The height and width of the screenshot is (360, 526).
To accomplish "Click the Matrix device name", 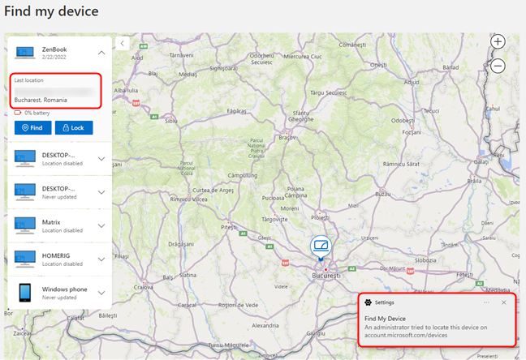I will coord(51,222).
